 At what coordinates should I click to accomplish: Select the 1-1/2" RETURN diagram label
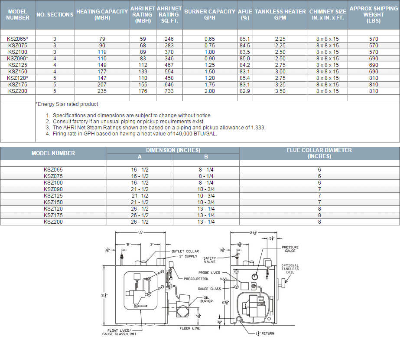[265, 333]
